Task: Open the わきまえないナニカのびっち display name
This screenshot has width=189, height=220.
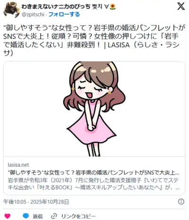Action: click(x=56, y=7)
